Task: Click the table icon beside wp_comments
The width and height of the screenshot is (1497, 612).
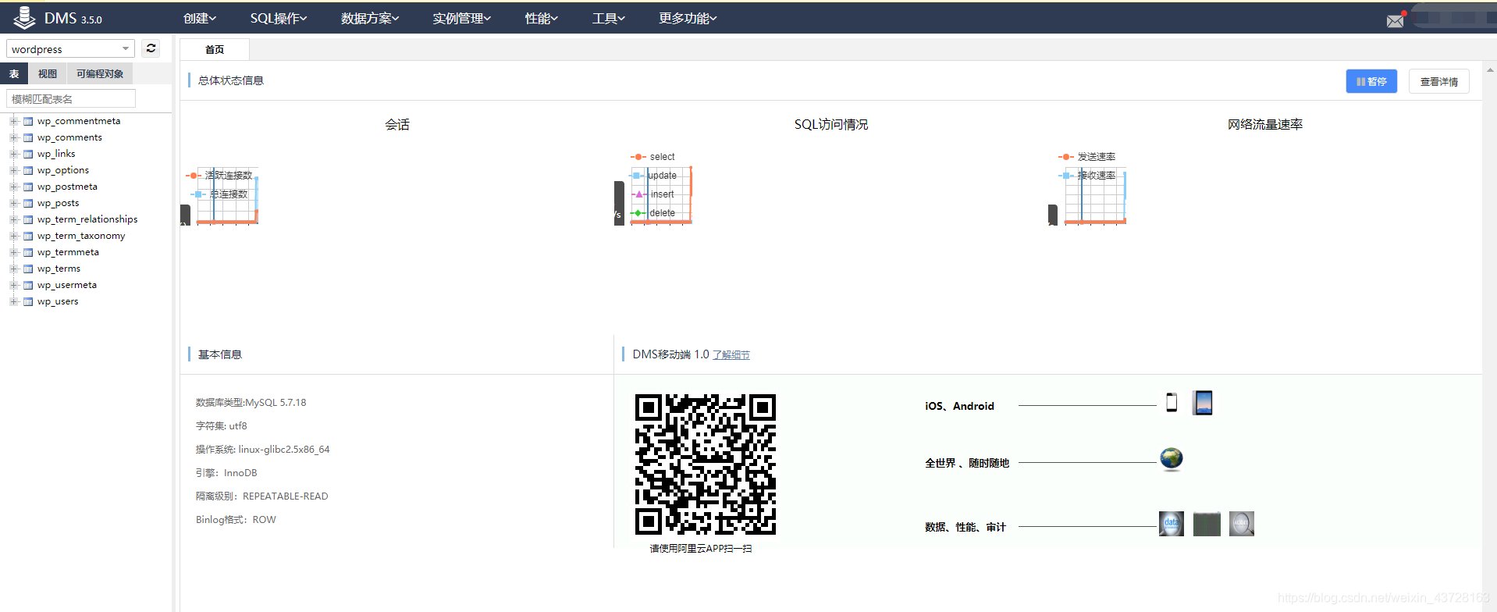Action: click(28, 137)
